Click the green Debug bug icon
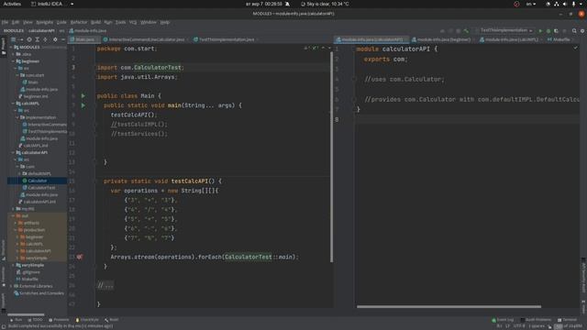Viewport: 587px width, 330px height. pos(548,30)
